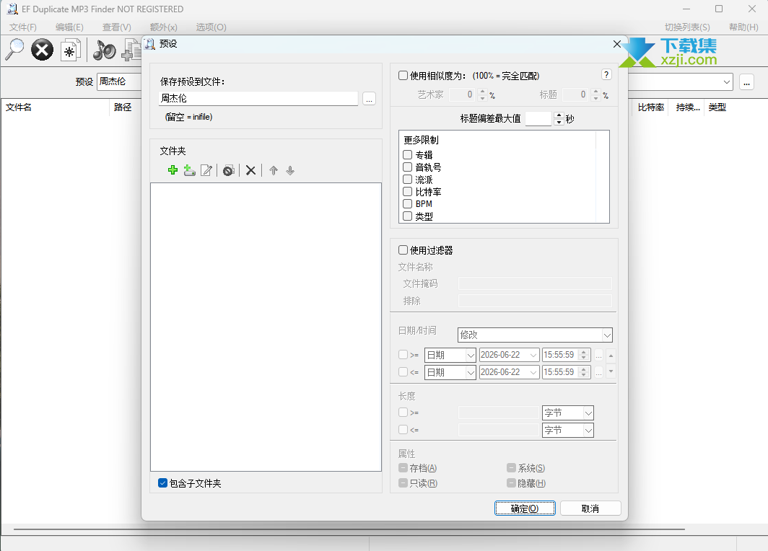Close the 预设 dialog
The width and height of the screenshot is (768, 551).
point(617,44)
